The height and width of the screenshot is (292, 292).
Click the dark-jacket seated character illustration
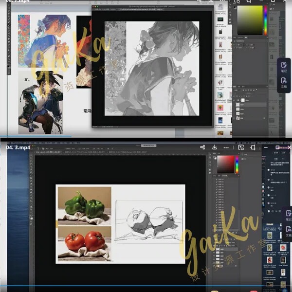40,102
